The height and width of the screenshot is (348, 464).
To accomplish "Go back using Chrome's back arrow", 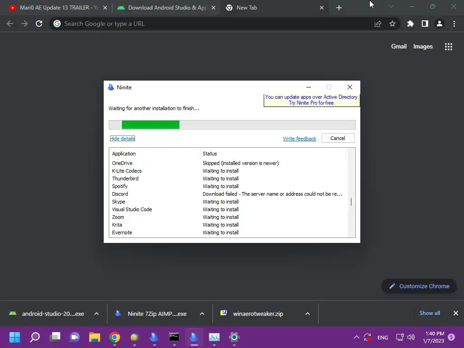I will click(x=10, y=24).
